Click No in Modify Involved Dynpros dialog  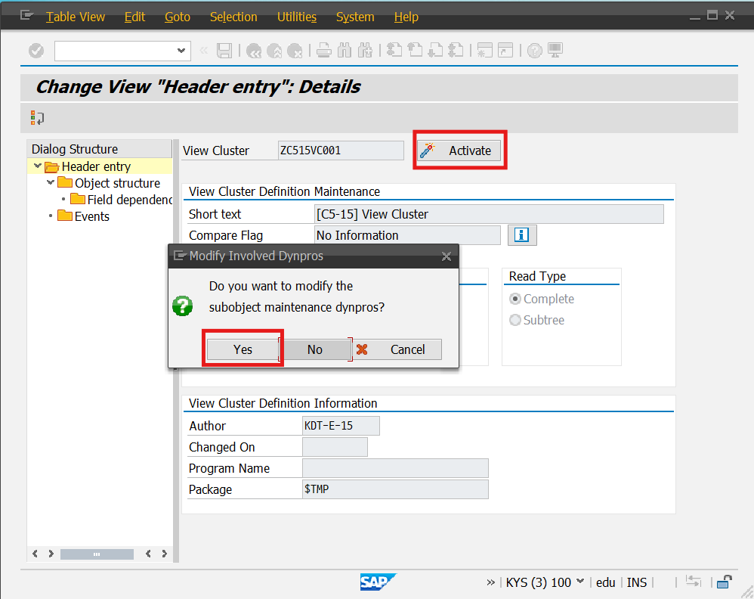(x=315, y=349)
